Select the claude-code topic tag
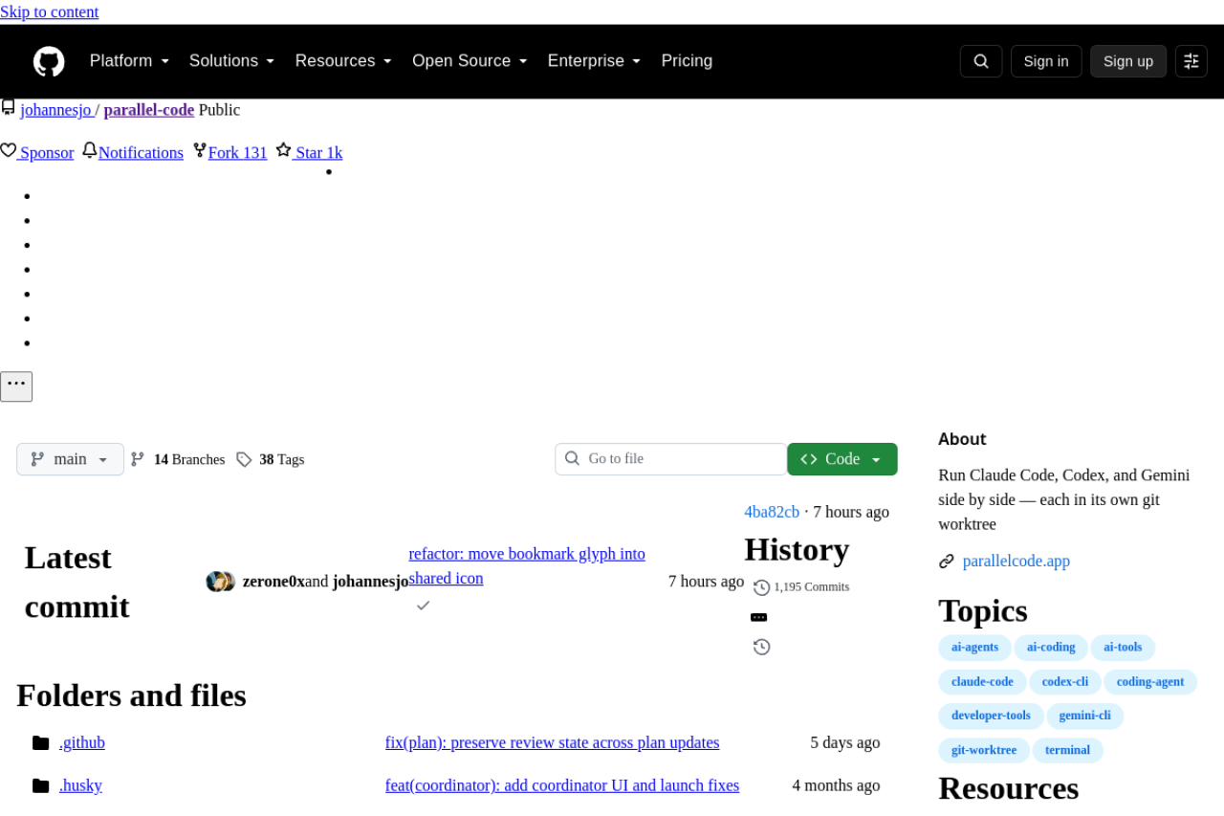Image resolution: width=1224 pixels, height=816 pixels. coord(982,682)
